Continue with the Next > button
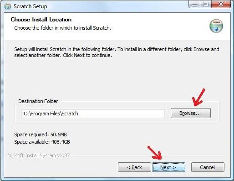This screenshot has width=234, height=181. tap(168, 167)
